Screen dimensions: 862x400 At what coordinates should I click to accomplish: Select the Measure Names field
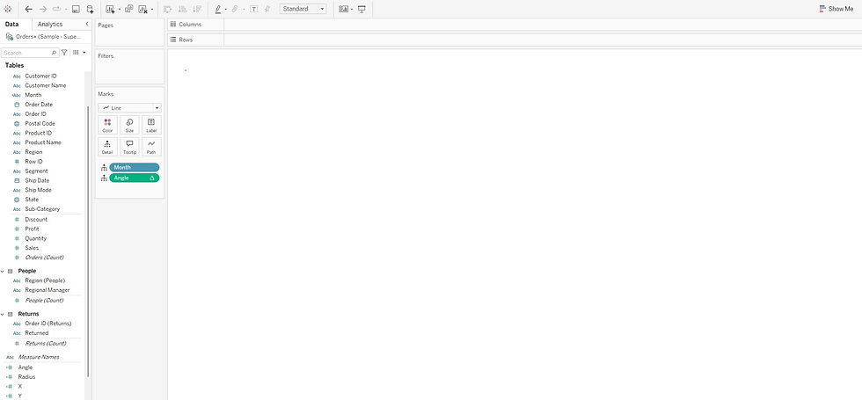pos(39,357)
